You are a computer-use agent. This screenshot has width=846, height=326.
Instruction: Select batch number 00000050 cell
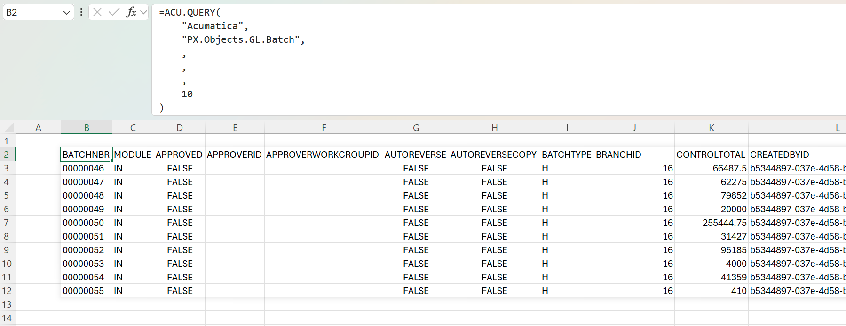(x=87, y=223)
